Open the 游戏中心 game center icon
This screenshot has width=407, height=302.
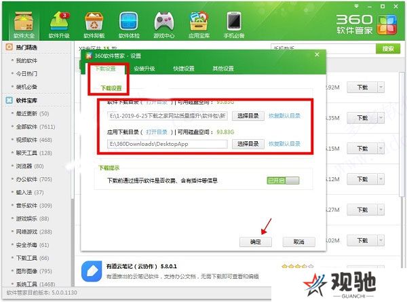(x=163, y=25)
